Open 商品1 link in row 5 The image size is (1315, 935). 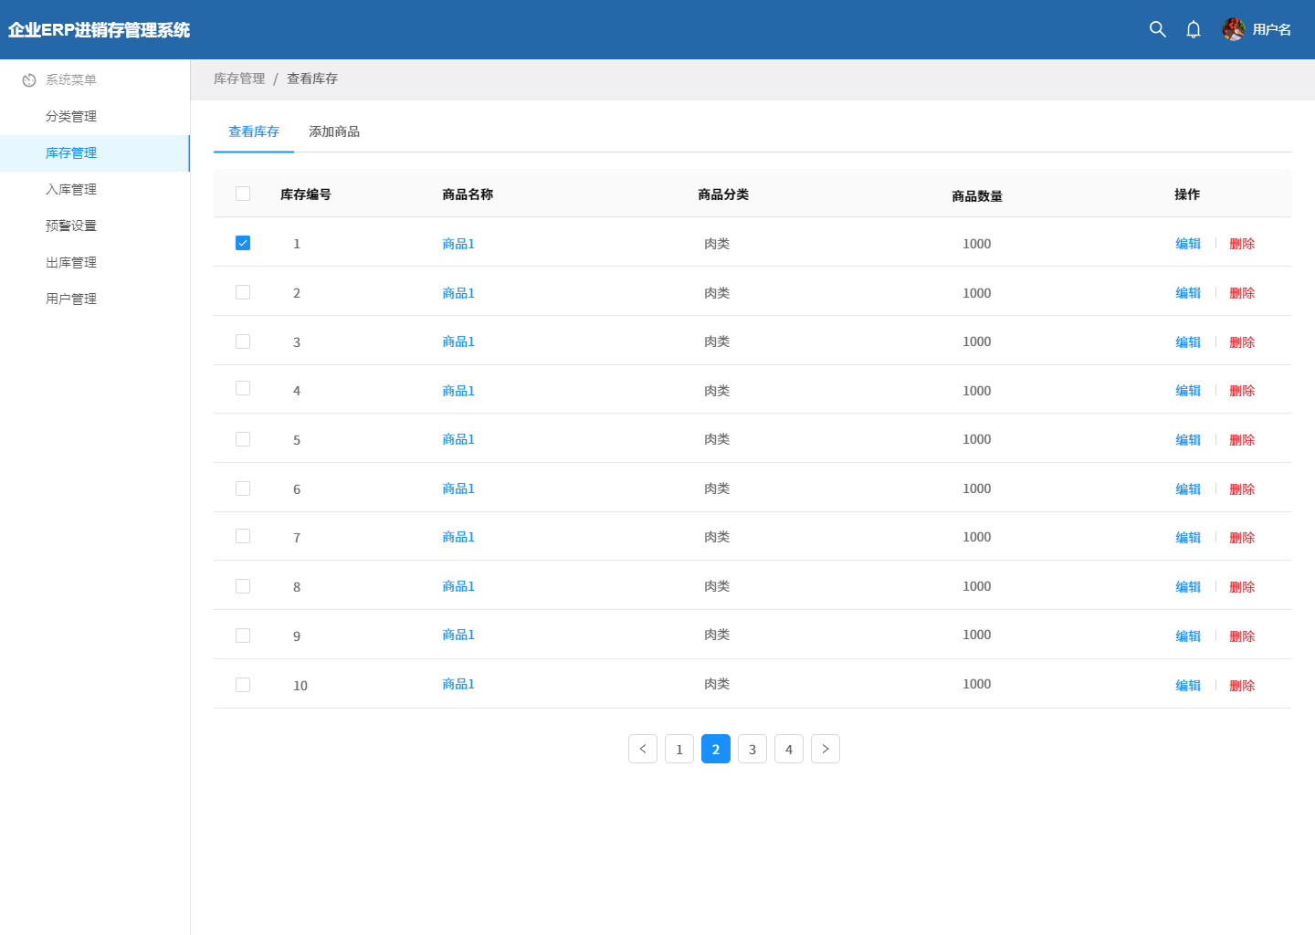[458, 439]
